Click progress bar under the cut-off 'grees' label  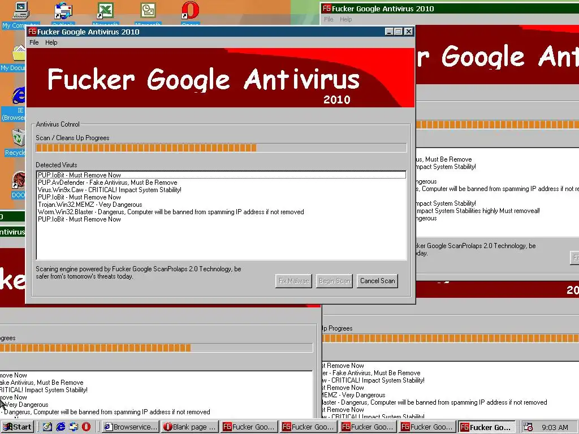[156, 348]
